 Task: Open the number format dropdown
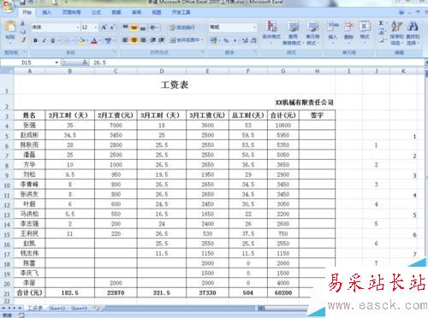coord(254,27)
